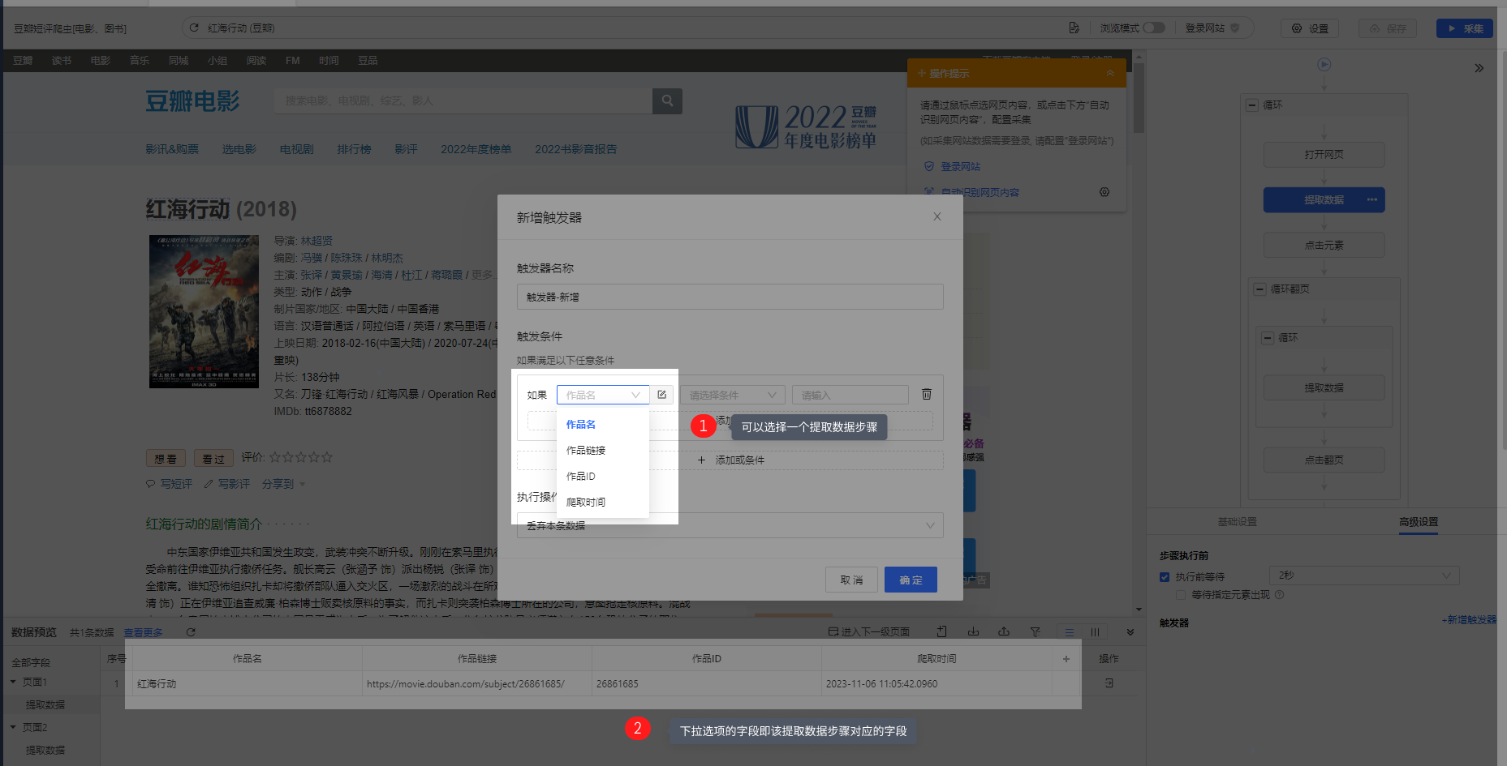Click the export (upload arrow) icon in preview toolbar
The height and width of the screenshot is (766, 1507).
coord(1004,631)
